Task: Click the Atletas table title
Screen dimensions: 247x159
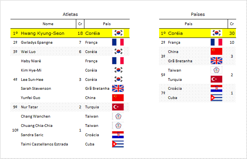Action: 70,14
